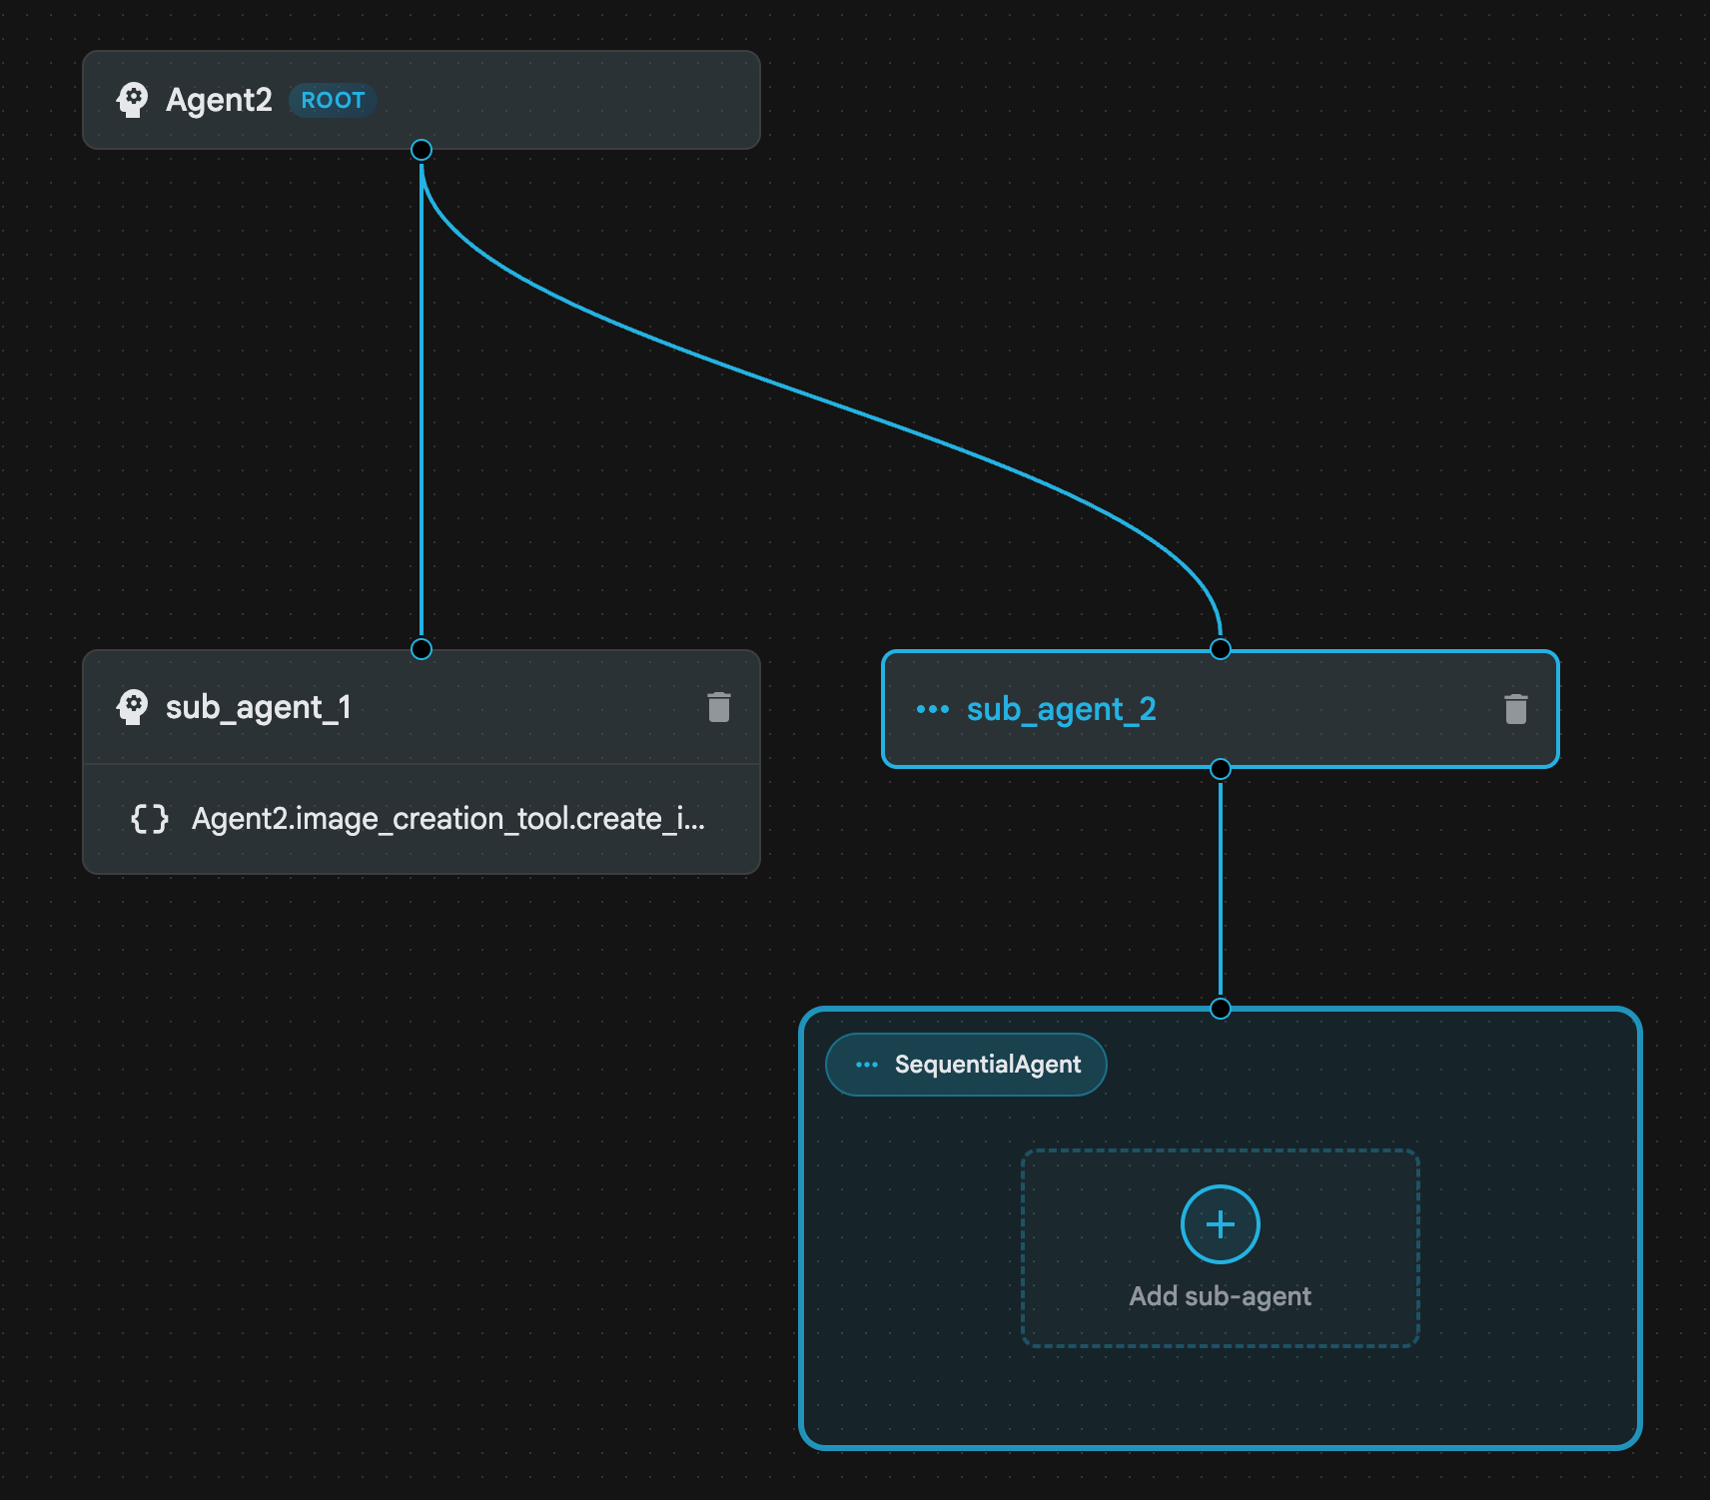Select the ROOT badge on Agent2

(x=333, y=100)
